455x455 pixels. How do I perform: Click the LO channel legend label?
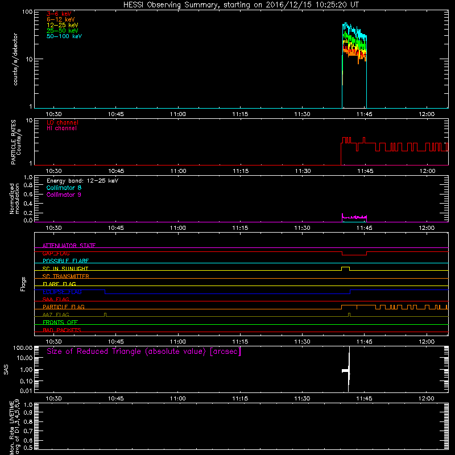click(63, 122)
